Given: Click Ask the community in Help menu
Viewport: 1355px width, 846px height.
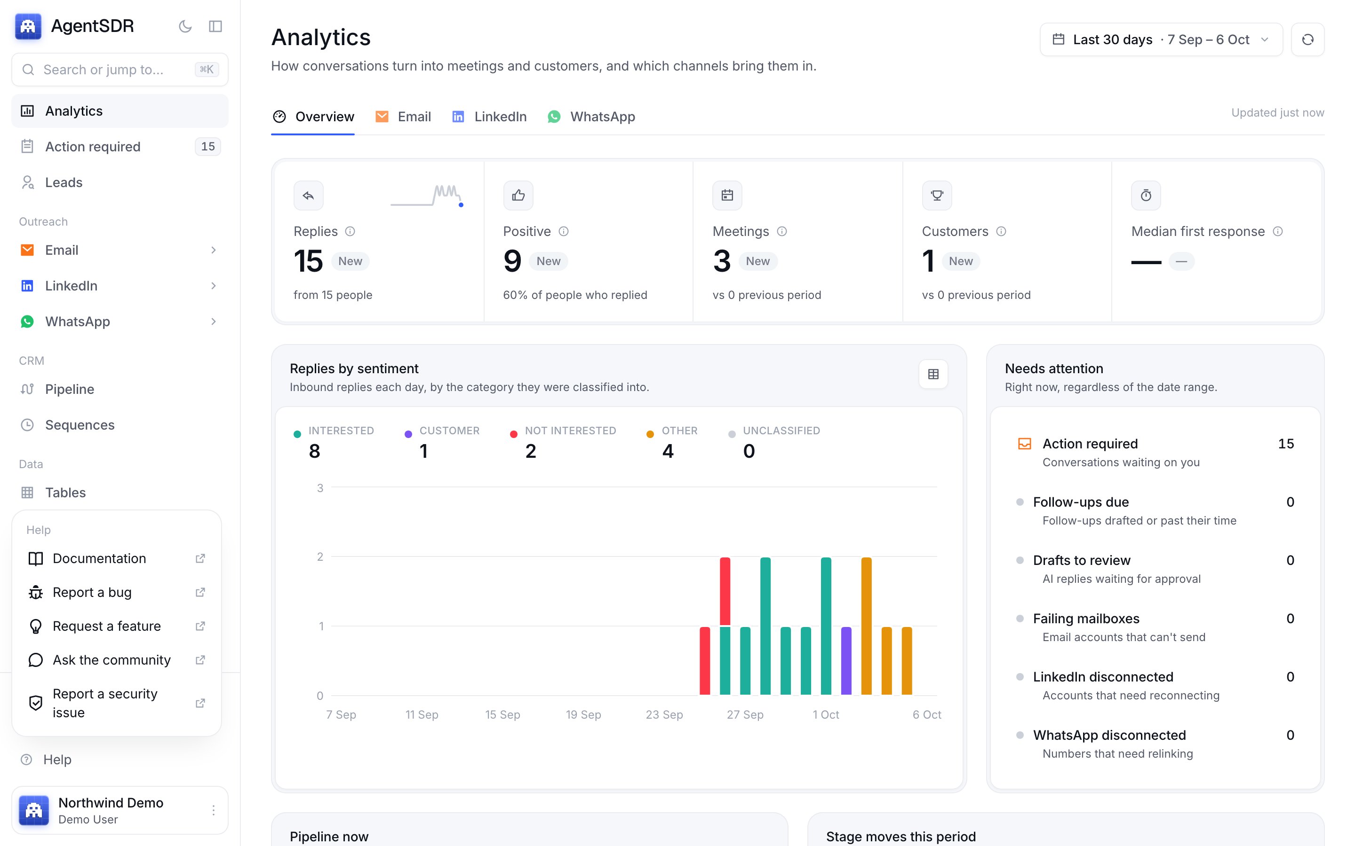Looking at the screenshot, I should (x=117, y=660).
